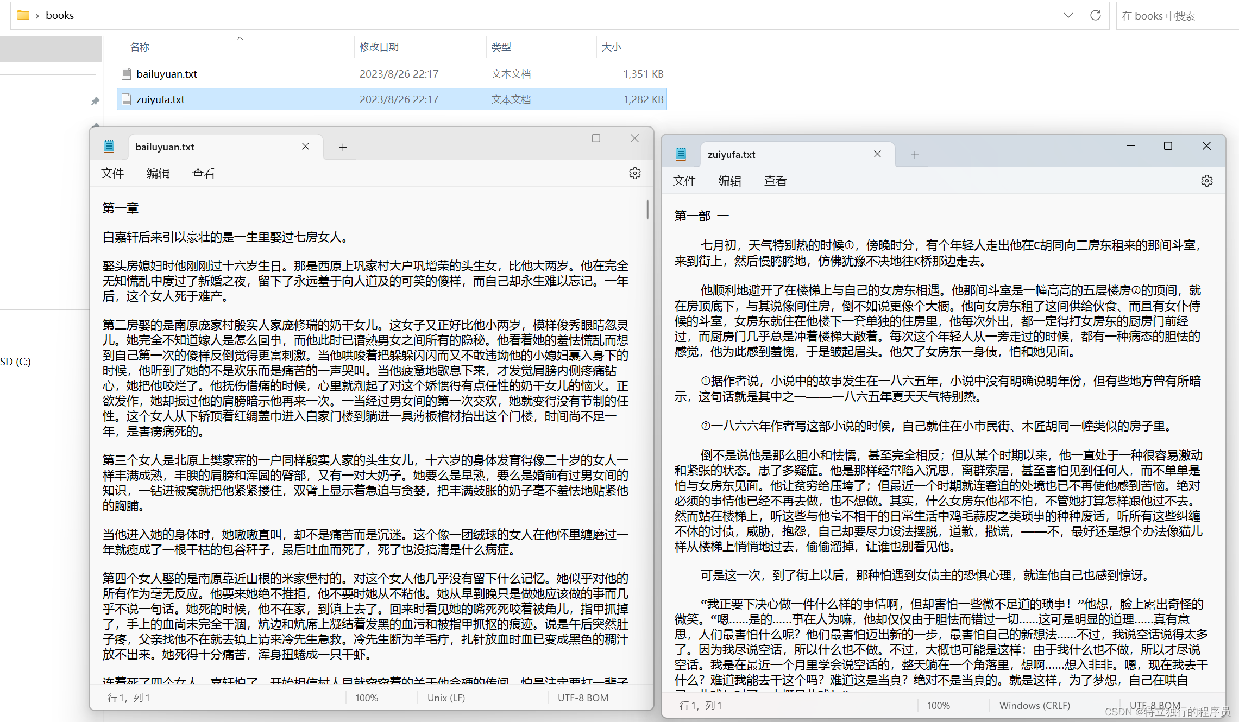Open 编辑 menu in zuiyufa Notepad
Viewport: 1239px width, 722px height.
729,181
